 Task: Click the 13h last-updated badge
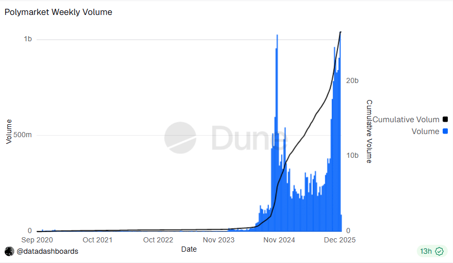426,251
